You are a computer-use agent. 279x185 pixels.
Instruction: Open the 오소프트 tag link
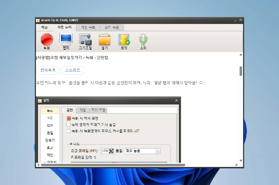coord(73,70)
